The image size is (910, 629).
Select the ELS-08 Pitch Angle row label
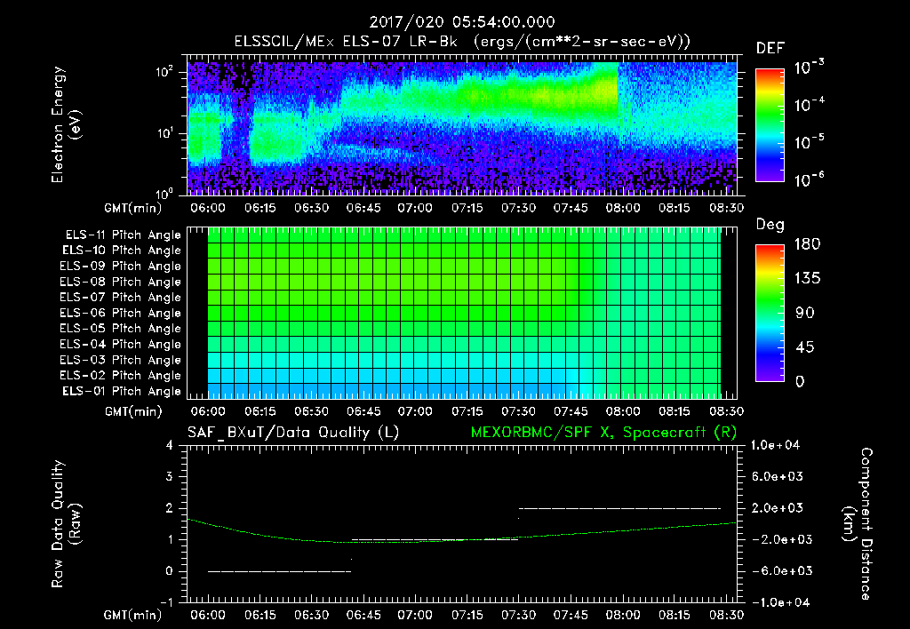coord(120,282)
